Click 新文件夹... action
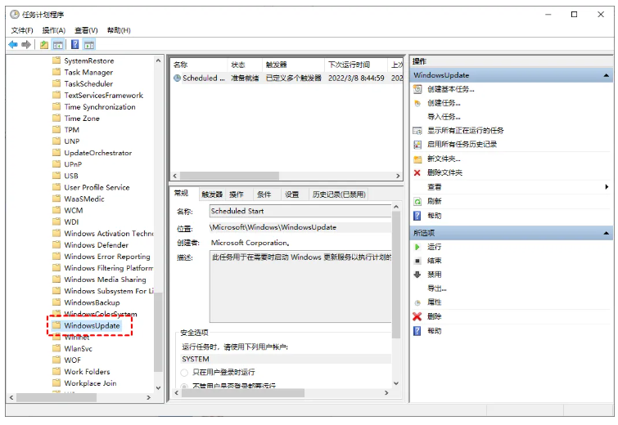Viewport: 618px width, 425px height. coord(444,159)
